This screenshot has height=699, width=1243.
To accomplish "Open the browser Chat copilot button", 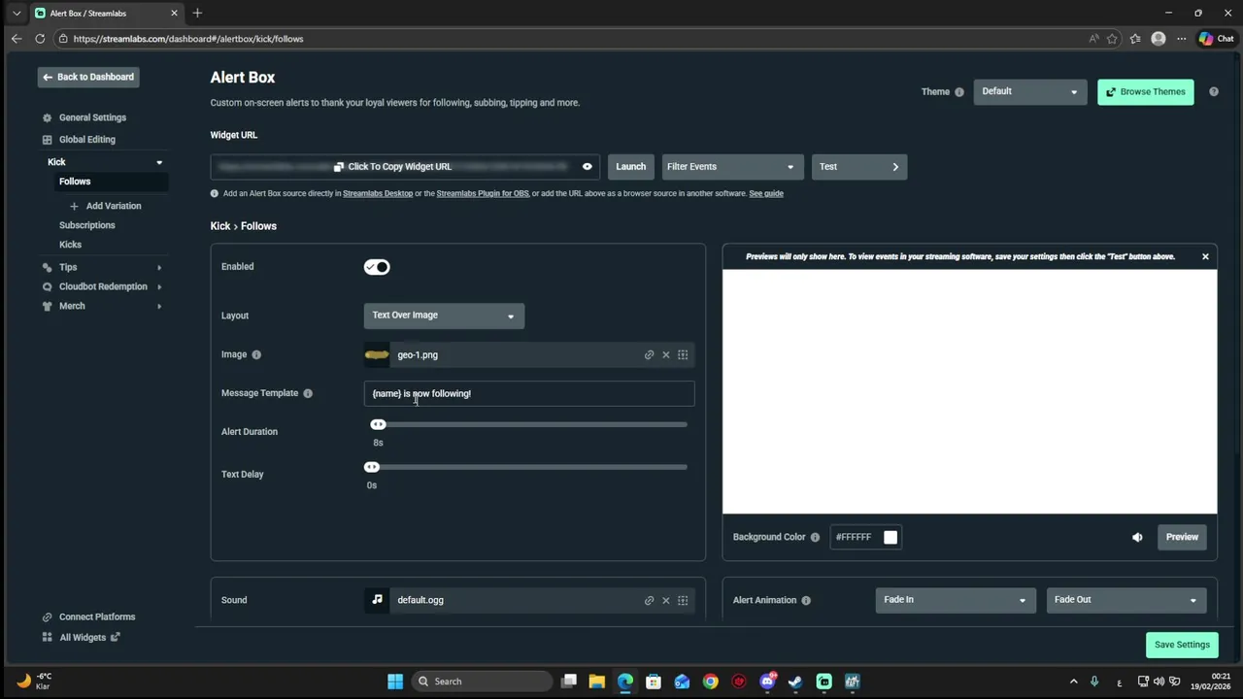I will [x=1216, y=39].
